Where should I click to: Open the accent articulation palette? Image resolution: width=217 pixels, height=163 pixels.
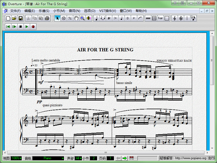point(115,18)
